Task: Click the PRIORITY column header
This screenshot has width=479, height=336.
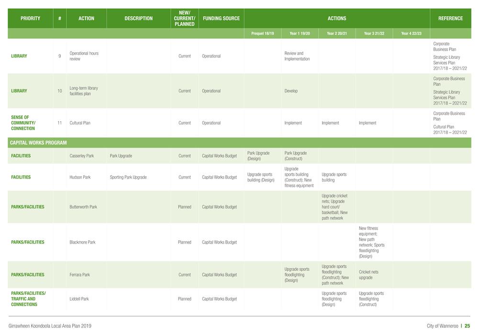Action: point(30,18)
